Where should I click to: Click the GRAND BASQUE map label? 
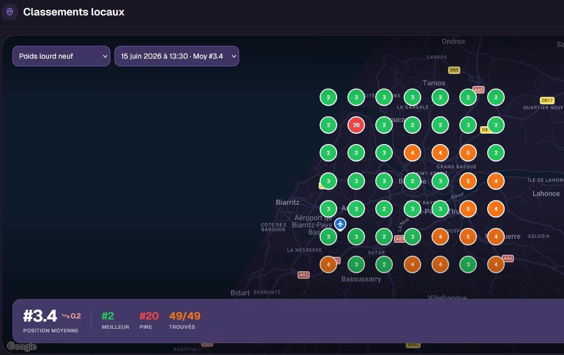pyautogui.click(x=456, y=167)
